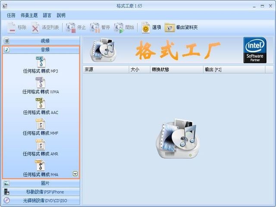This screenshot has height=207, width=276.
Task: Open the Language (語言) menu
Action: tap(47, 16)
